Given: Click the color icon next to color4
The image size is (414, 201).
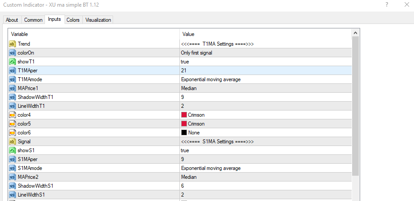Looking at the screenshot, I should [12, 115].
